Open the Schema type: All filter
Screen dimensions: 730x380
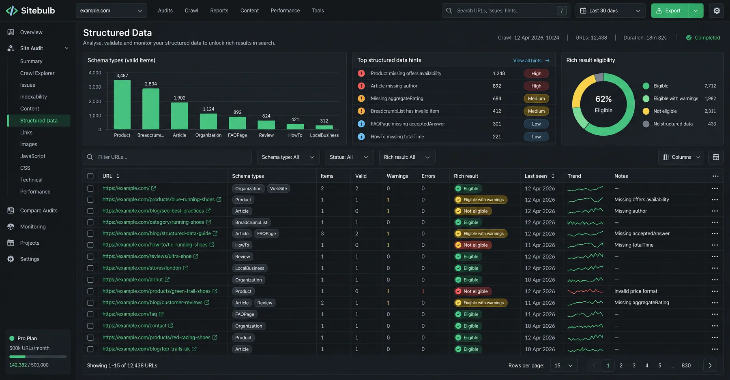click(x=288, y=157)
